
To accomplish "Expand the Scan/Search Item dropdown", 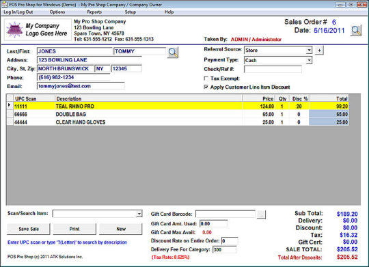I will 139,214.
